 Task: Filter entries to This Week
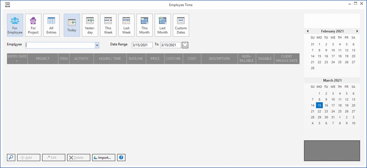(108, 25)
